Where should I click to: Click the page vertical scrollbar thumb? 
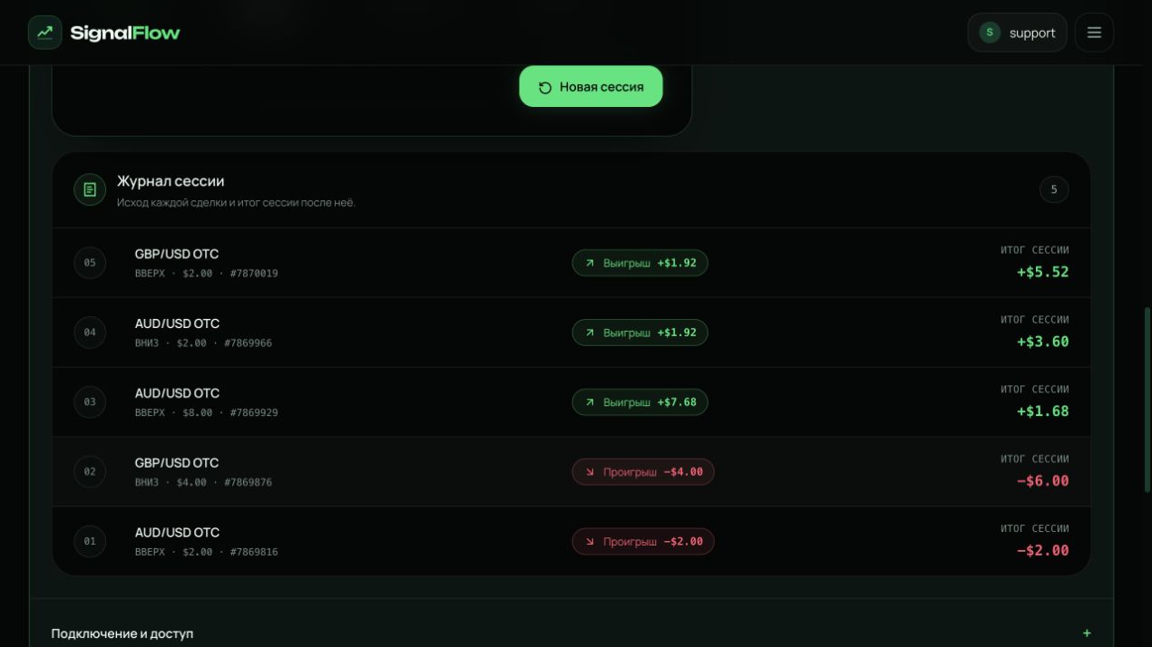pyautogui.click(x=1147, y=400)
